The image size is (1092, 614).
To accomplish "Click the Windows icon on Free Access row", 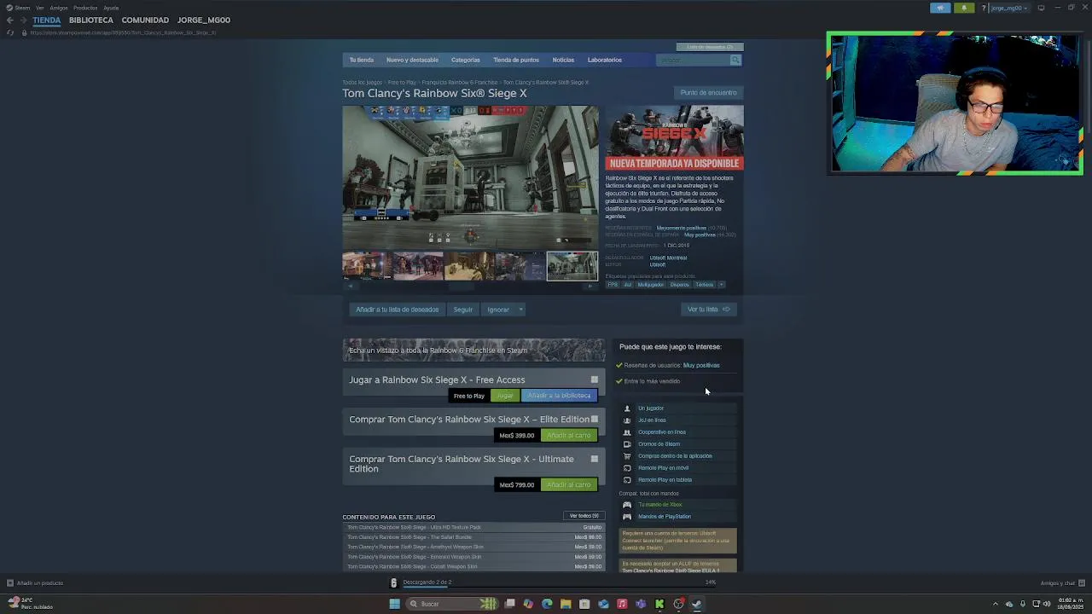I will point(595,379).
